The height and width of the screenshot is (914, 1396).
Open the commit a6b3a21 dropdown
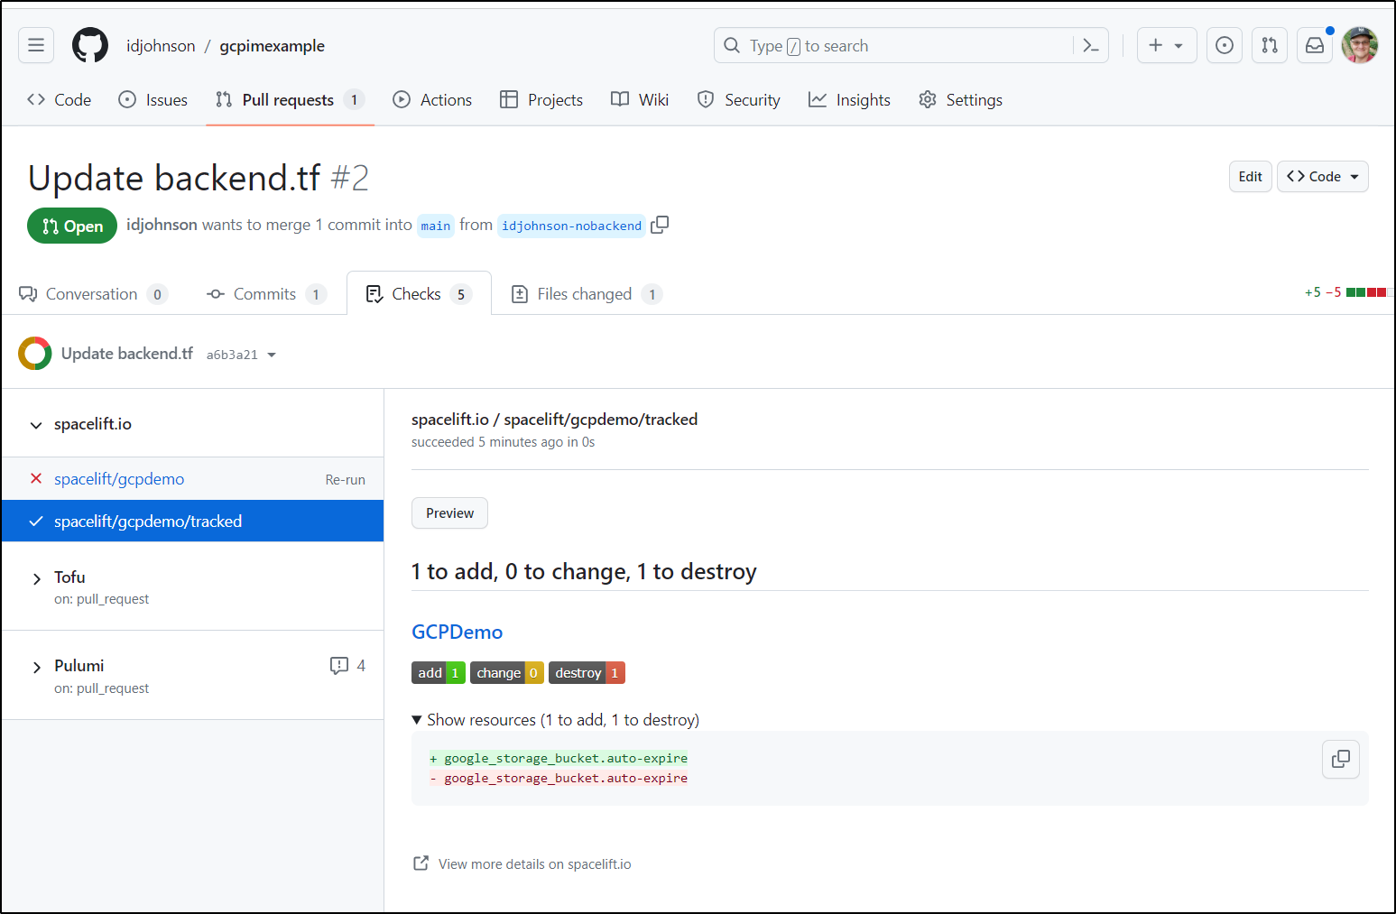click(x=241, y=355)
